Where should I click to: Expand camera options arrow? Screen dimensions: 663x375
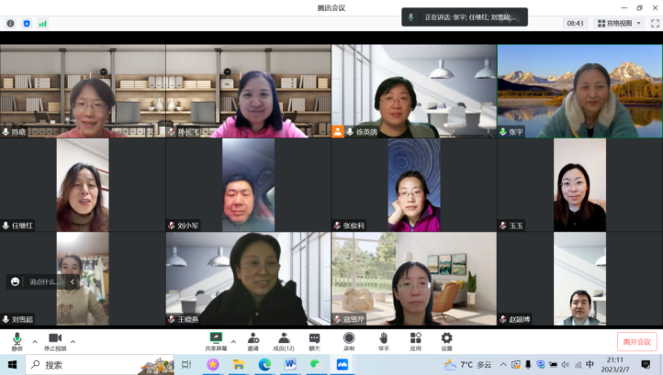(73, 341)
